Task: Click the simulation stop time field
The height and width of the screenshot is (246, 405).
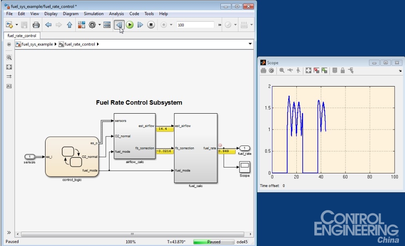Action: tap(196, 25)
